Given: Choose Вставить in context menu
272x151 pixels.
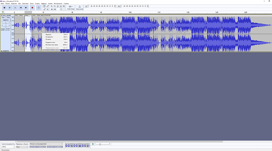Looking at the screenshot, I should coord(56,39).
